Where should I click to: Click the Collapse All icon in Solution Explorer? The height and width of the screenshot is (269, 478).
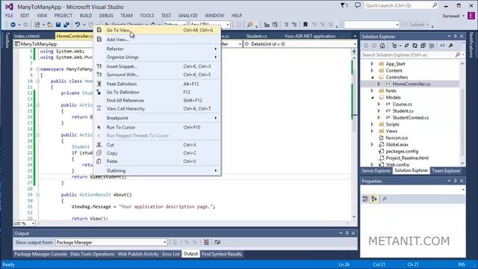pos(423,46)
